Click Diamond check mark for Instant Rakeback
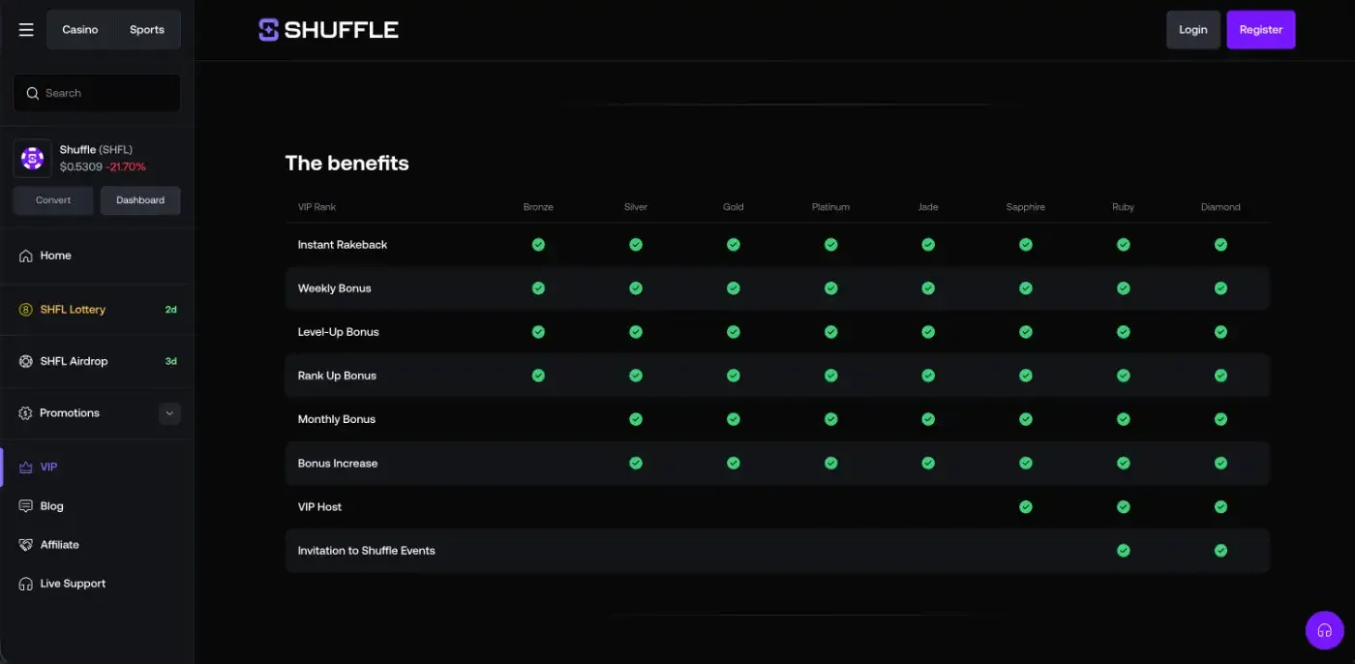This screenshot has width=1355, height=664. point(1220,245)
